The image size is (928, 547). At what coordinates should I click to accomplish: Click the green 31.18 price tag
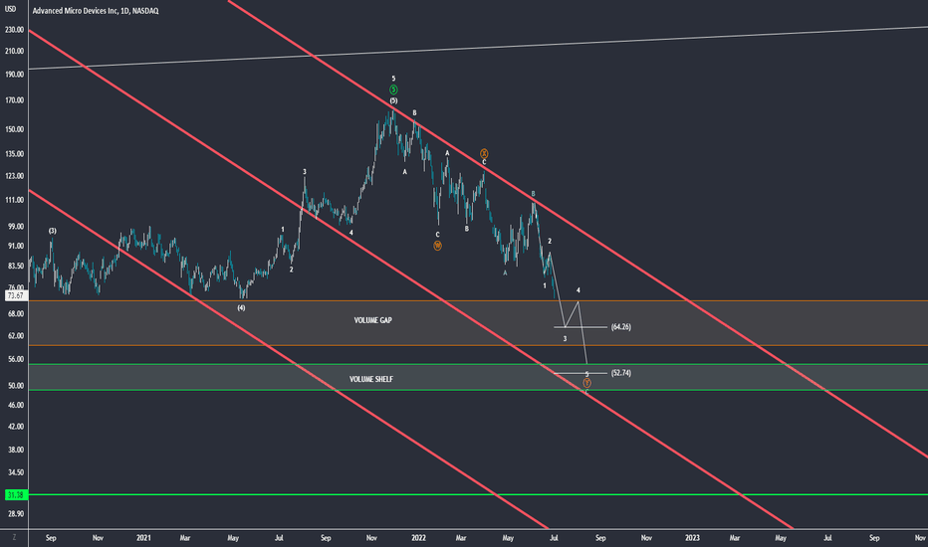click(x=15, y=495)
